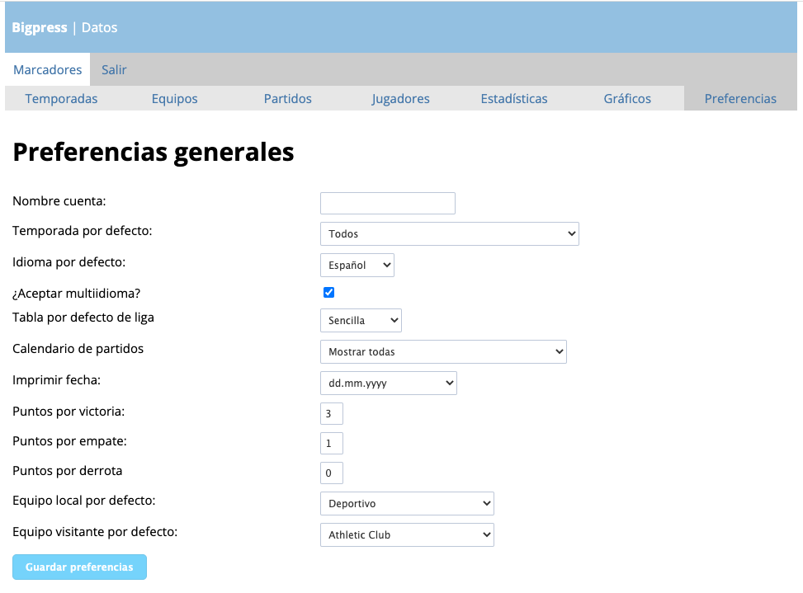Viewport: 803px width, 593px height.
Task: Open the Jugadores section
Action: click(401, 98)
